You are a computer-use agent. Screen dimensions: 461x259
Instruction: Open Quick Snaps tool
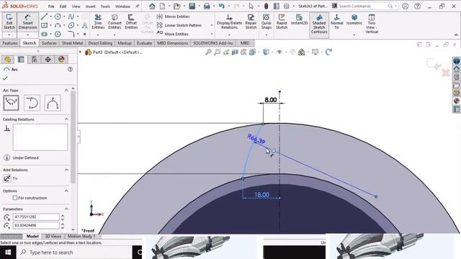(266, 22)
